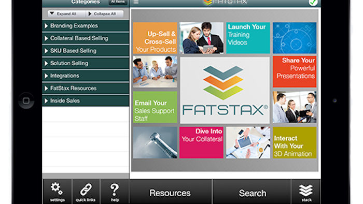The width and height of the screenshot is (363, 204).
Task: Expand Branding Examples category
Action: (x=86, y=26)
